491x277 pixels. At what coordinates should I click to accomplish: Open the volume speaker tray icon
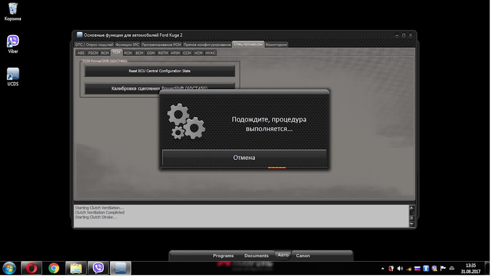click(400, 268)
